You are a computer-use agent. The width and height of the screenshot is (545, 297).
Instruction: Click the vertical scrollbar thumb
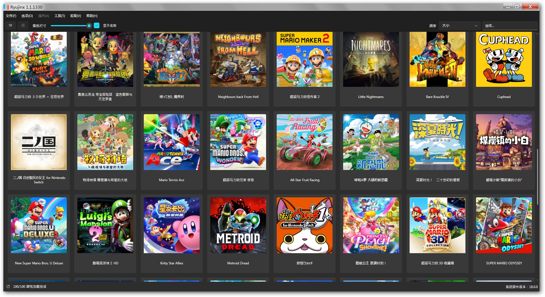coord(537,177)
